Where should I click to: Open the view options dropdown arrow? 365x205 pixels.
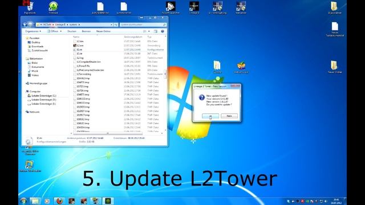click(149, 31)
